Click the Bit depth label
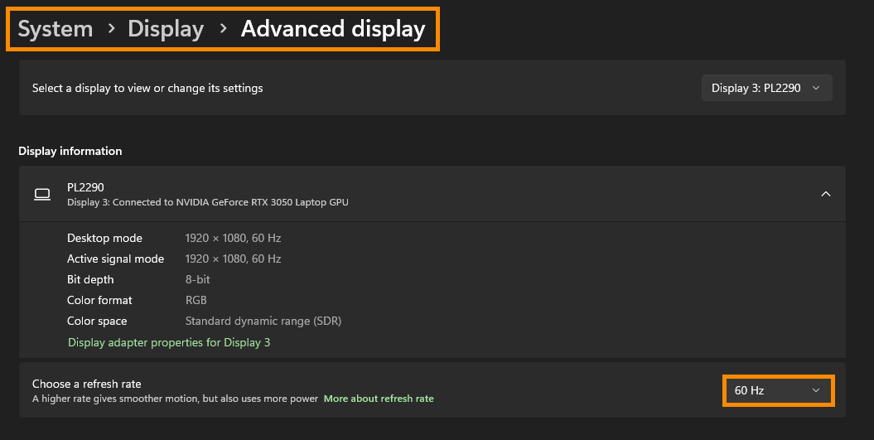874x440 pixels. (90, 279)
